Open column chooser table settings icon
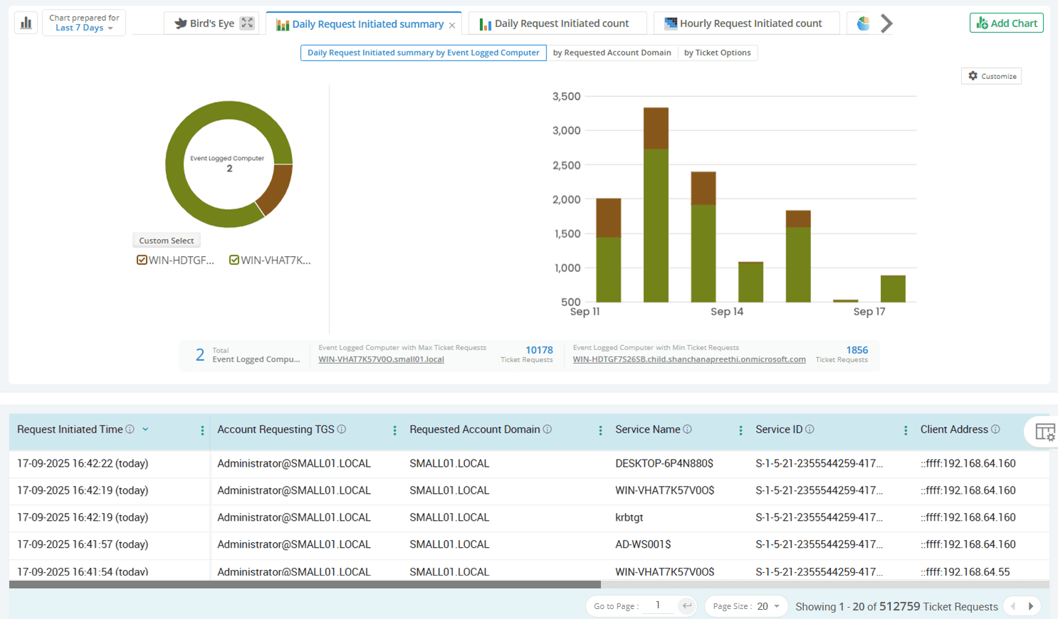This screenshot has height=619, width=1058. pos(1044,432)
